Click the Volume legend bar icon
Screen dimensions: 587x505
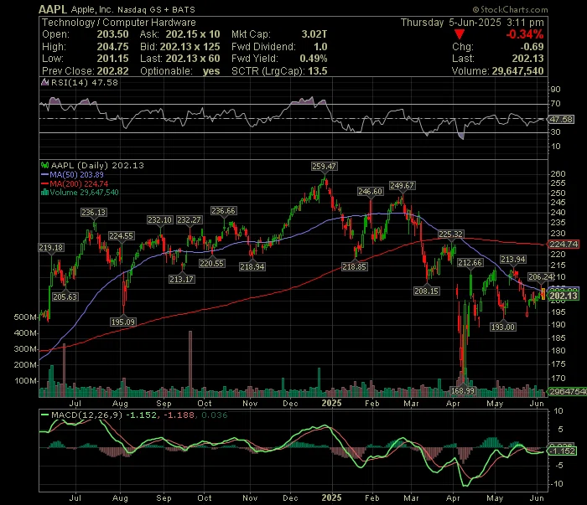pyautogui.click(x=44, y=192)
